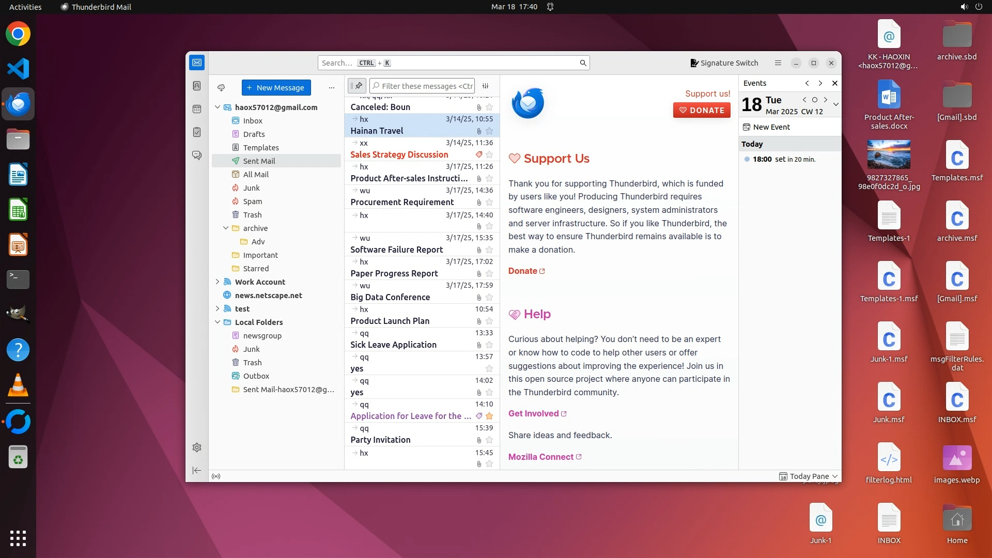Toggle star on Hainan Travel message
The width and height of the screenshot is (992, 558).
(x=489, y=131)
